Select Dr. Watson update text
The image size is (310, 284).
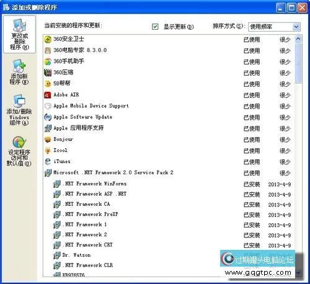(x=76, y=255)
